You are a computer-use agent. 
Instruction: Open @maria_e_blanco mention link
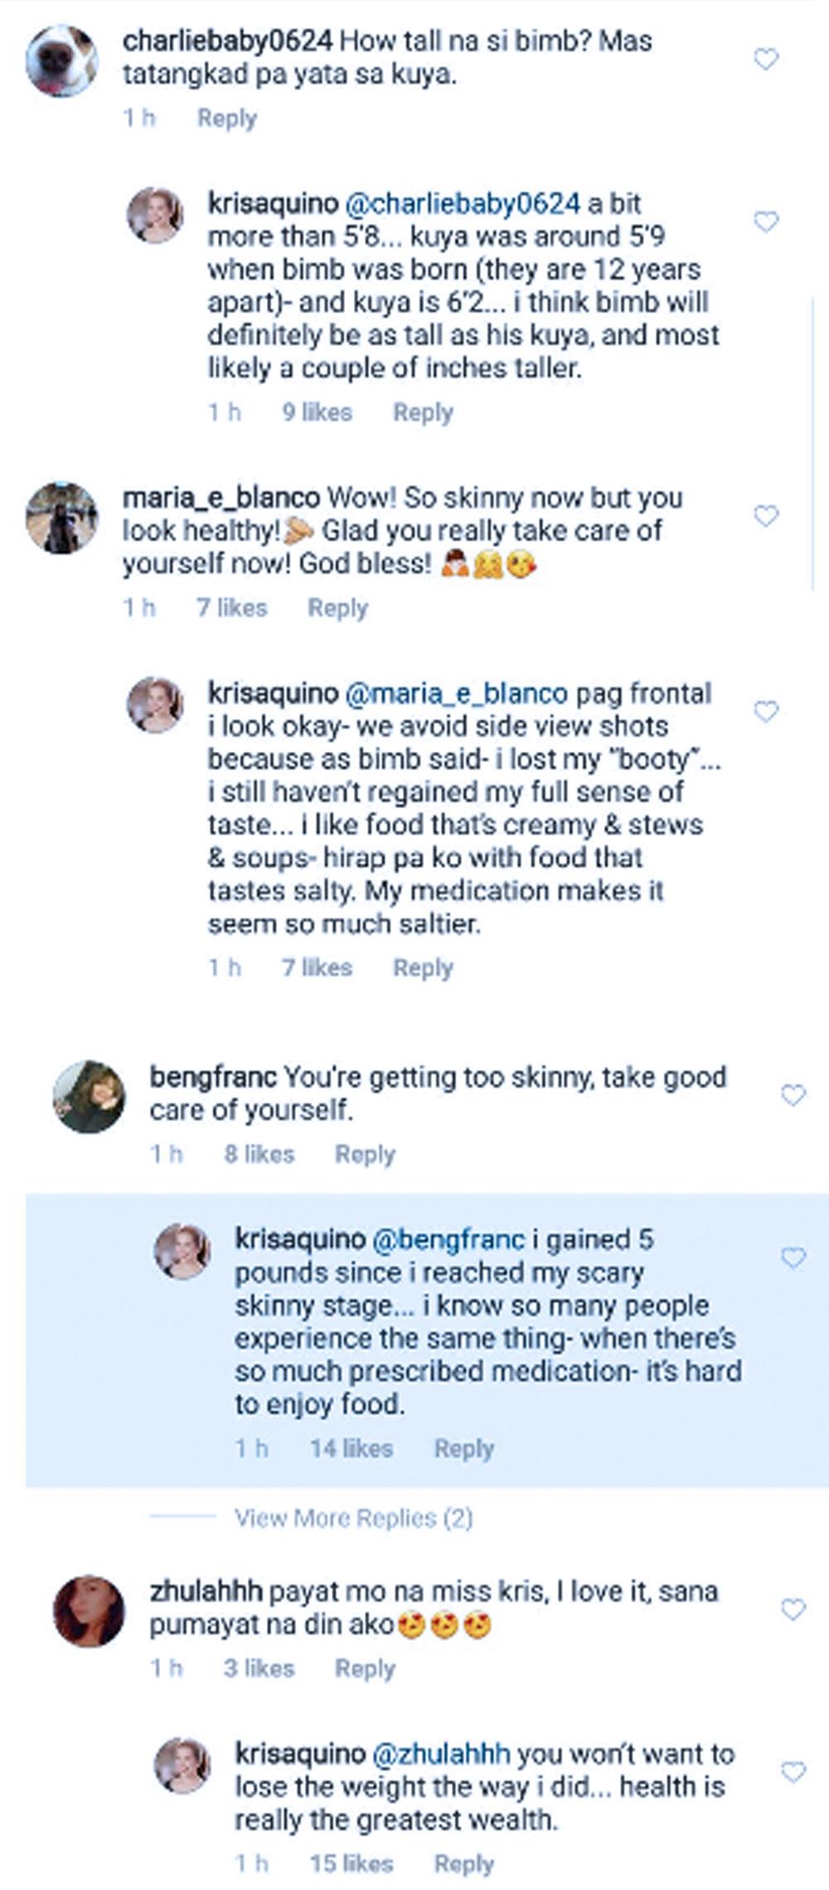455,693
